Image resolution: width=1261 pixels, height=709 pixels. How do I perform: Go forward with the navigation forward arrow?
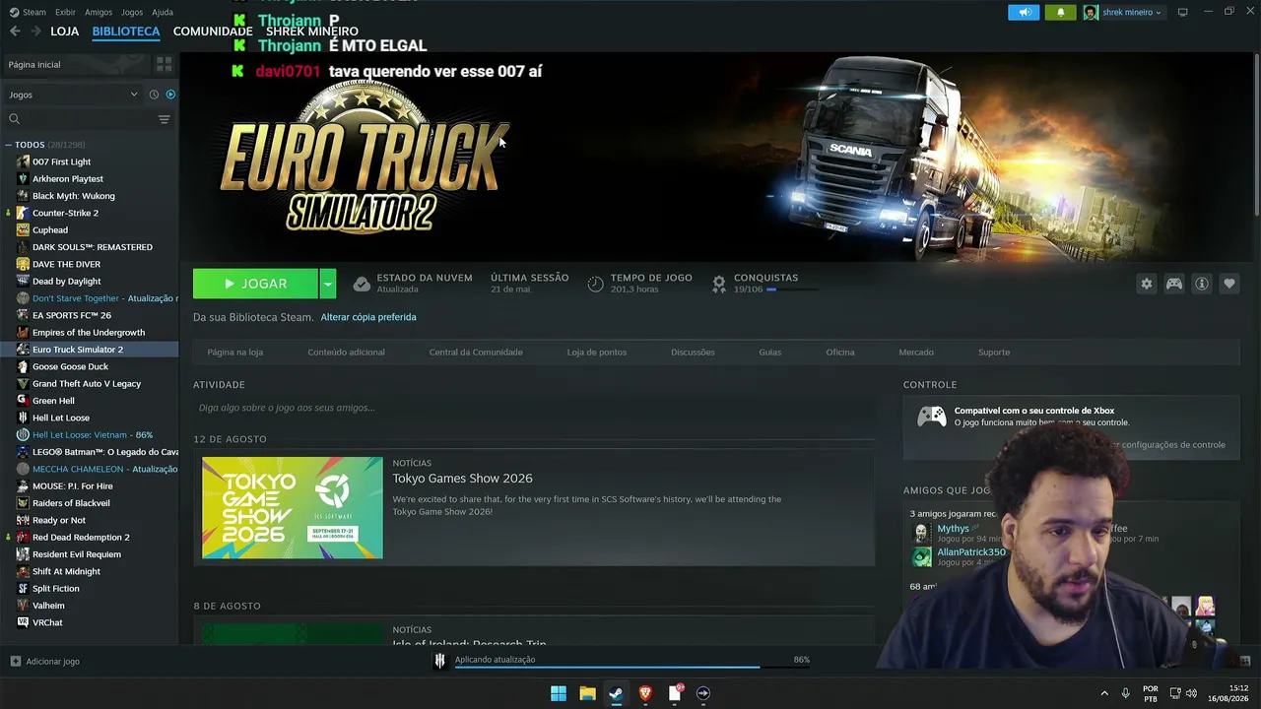pyautogui.click(x=35, y=32)
